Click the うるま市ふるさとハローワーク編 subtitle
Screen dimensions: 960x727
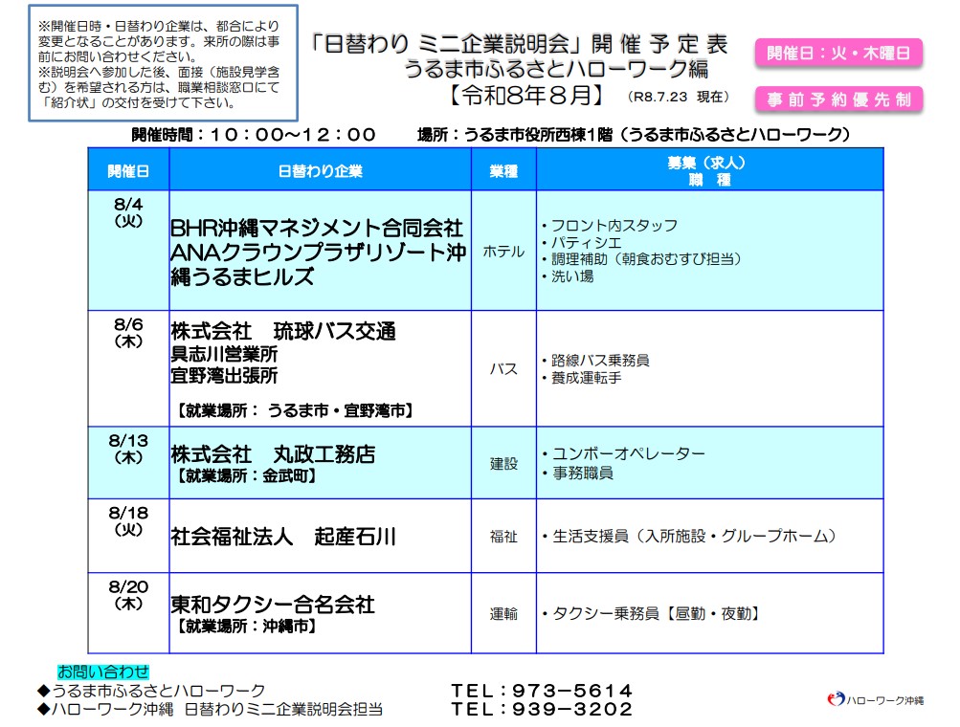click(556, 68)
